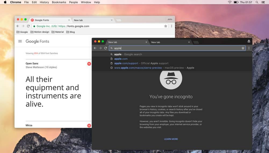Switch to New tab in the light window
The width and height of the screenshot is (269, 153).
point(93,20)
